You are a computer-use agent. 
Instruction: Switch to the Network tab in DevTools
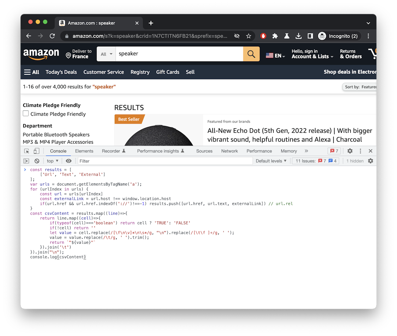pyautogui.click(x=229, y=151)
